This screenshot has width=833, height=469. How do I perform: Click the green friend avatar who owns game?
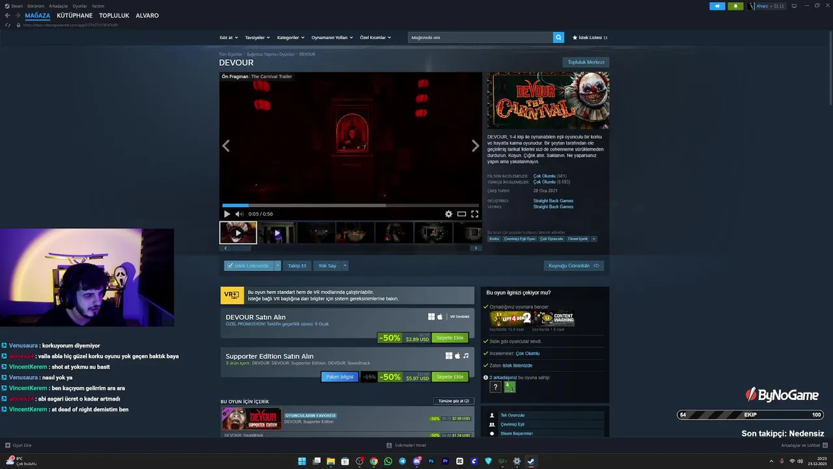pyautogui.click(x=510, y=387)
